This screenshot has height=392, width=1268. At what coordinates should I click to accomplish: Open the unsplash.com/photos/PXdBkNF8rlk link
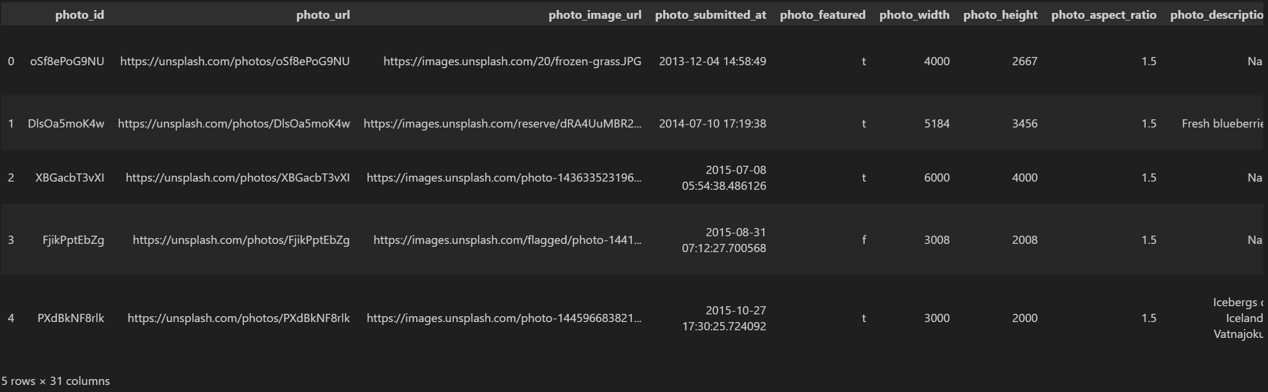pyautogui.click(x=238, y=318)
